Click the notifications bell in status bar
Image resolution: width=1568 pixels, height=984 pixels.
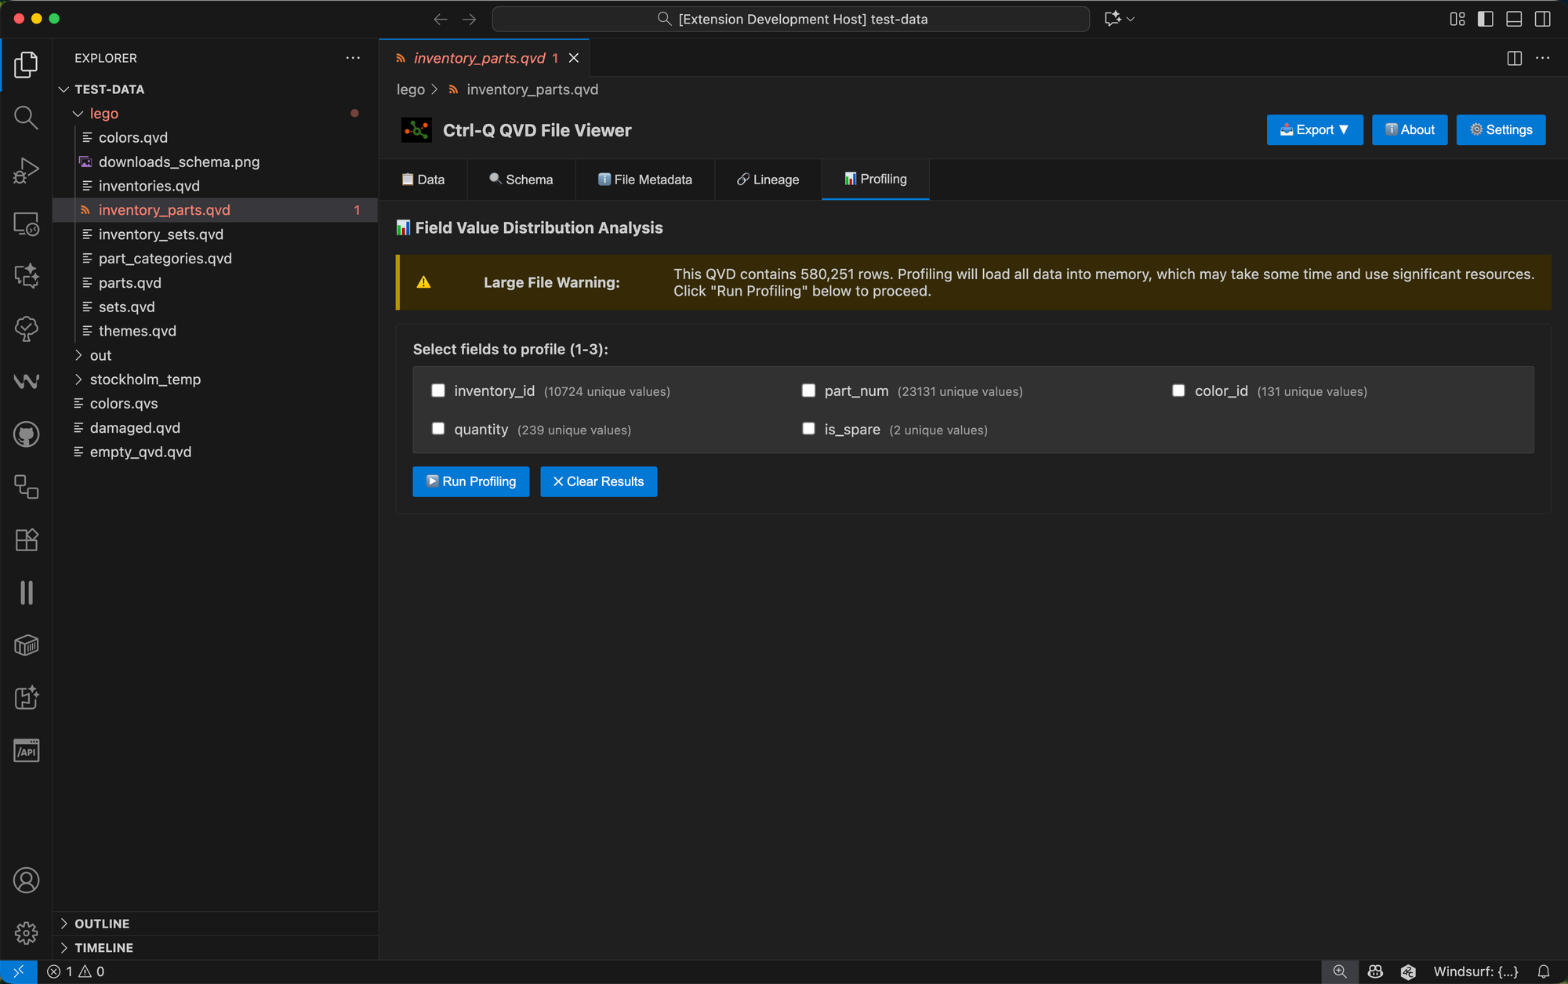click(1543, 971)
